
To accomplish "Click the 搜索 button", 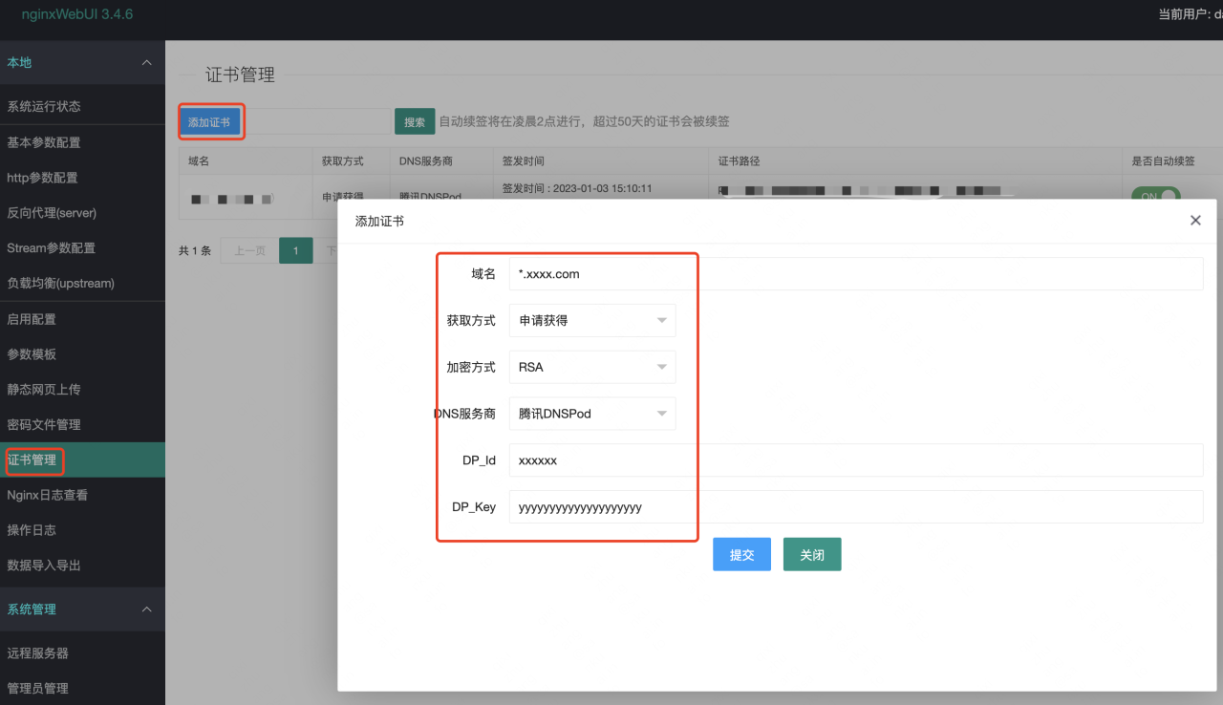I will [x=415, y=122].
